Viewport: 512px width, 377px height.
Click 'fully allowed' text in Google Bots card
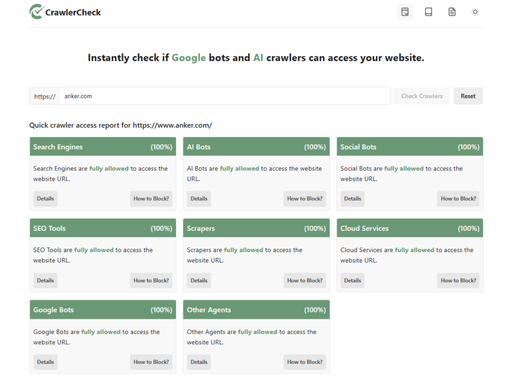pyautogui.click(x=101, y=332)
